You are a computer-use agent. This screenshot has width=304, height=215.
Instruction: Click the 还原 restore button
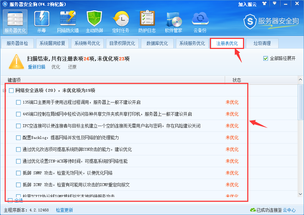[x=72, y=67]
